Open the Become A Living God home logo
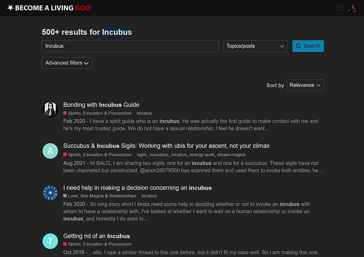 [x=49, y=8]
